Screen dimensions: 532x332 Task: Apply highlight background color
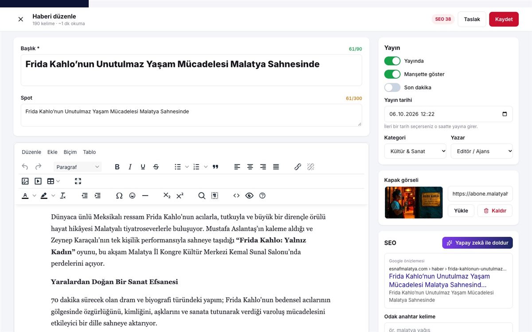(44, 196)
